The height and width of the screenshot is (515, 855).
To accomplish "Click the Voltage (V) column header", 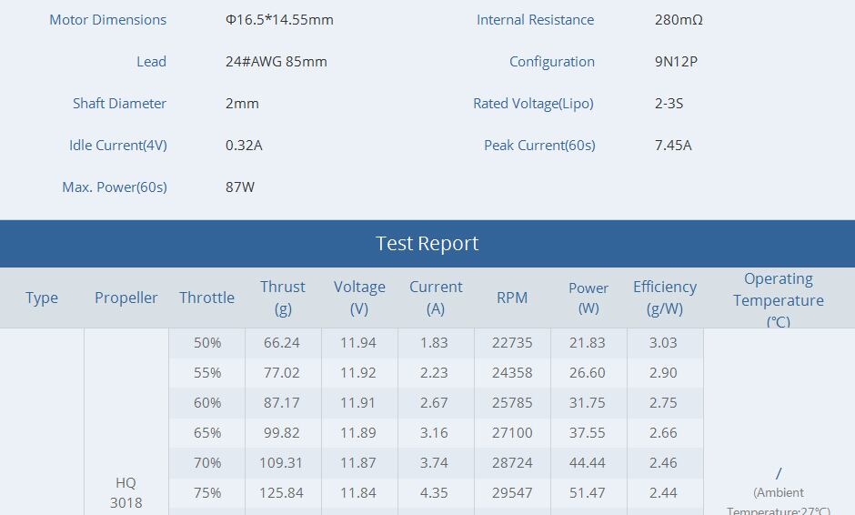I will point(359,298).
